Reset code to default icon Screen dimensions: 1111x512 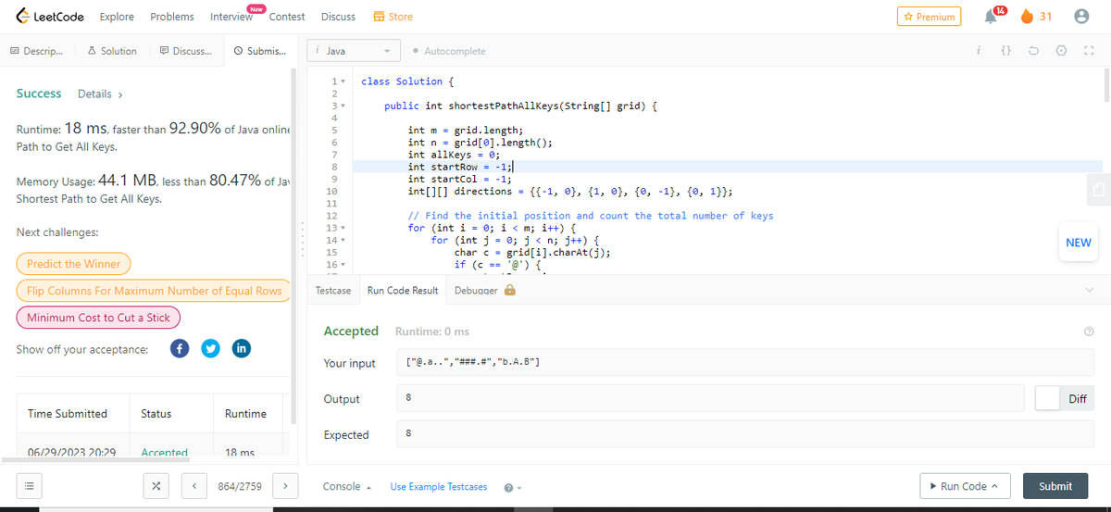[x=1033, y=51]
